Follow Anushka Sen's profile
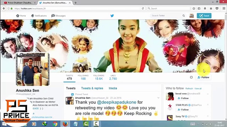Image resolution: width=227 pixels, height=127 pixels. click(203, 77)
